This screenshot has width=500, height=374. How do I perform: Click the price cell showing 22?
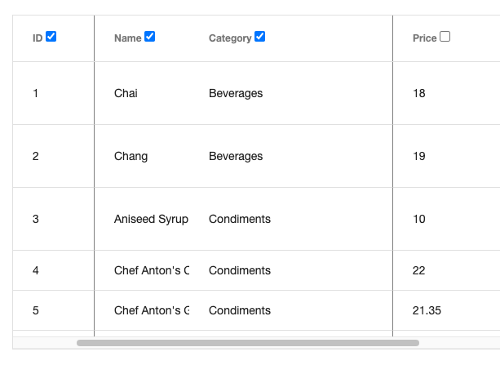419,270
